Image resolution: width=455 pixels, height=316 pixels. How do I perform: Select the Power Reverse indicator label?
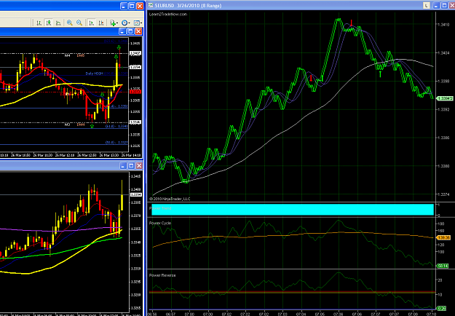(x=162, y=275)
